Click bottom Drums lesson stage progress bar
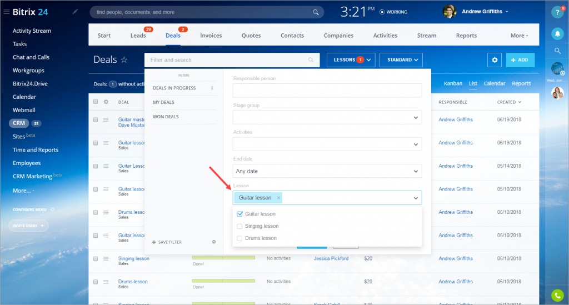This screenshot has height=305, width=569. [x=223, y=281]
